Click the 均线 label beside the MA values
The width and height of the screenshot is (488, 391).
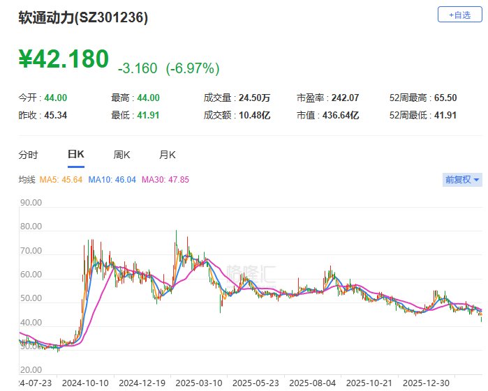coord(27,180)
